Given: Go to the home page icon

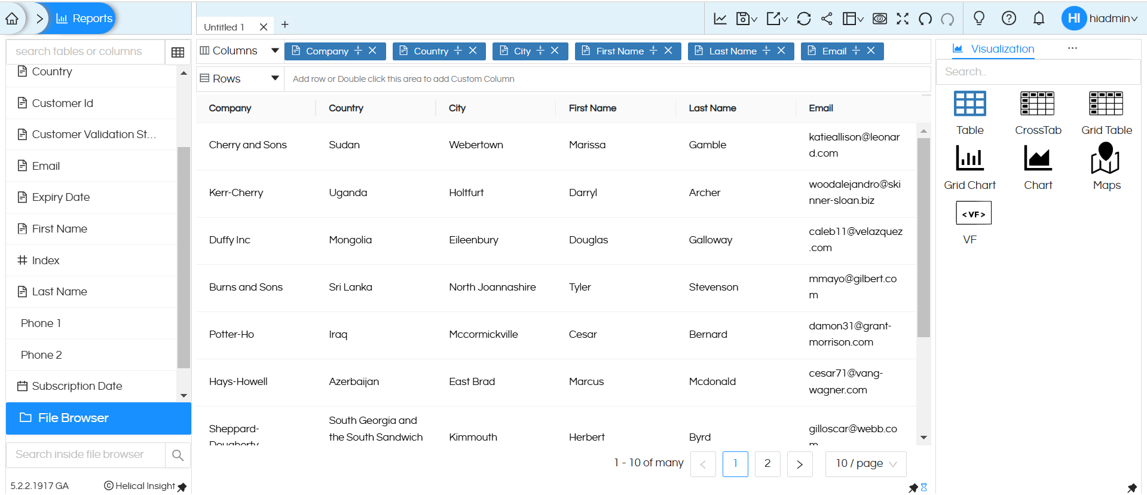Looking at the screenshot, I should [12, 19].
